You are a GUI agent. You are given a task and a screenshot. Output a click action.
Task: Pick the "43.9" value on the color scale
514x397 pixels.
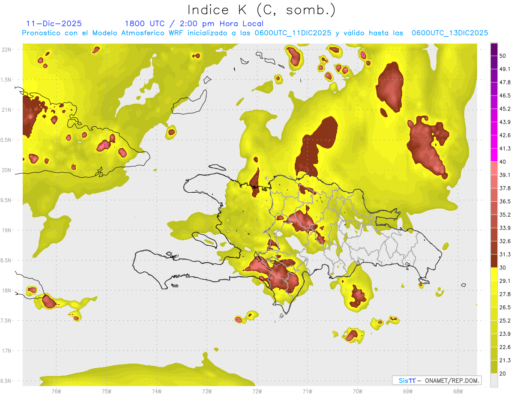tap(505, 122)
